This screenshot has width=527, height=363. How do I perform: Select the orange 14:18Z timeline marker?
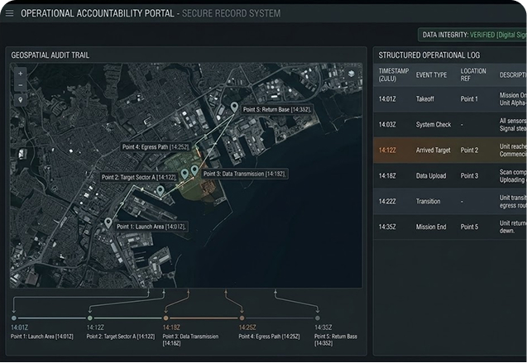point(165,318)
